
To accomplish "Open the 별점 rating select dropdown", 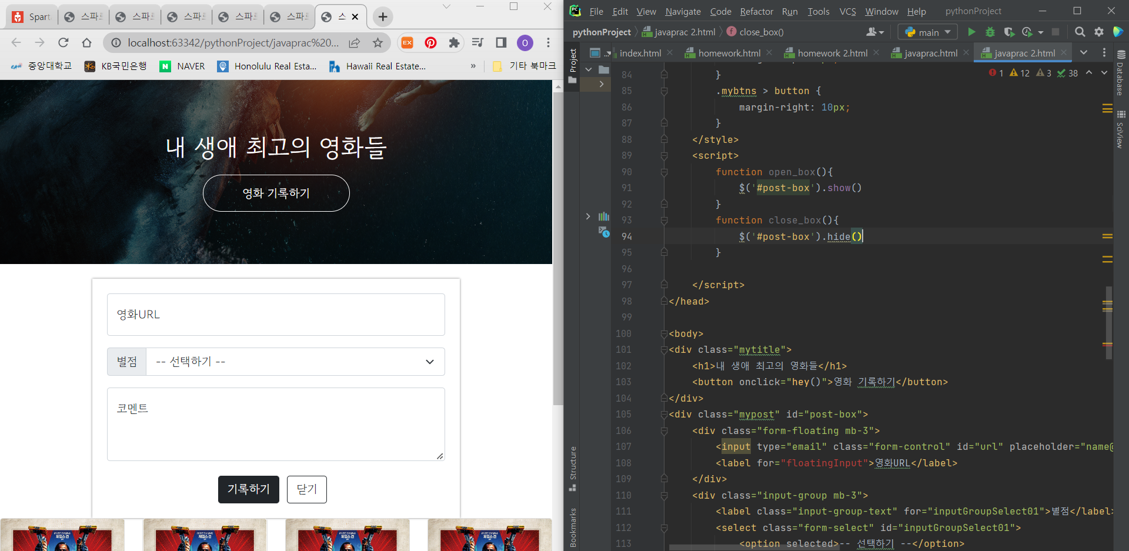I will pos(295,362).
